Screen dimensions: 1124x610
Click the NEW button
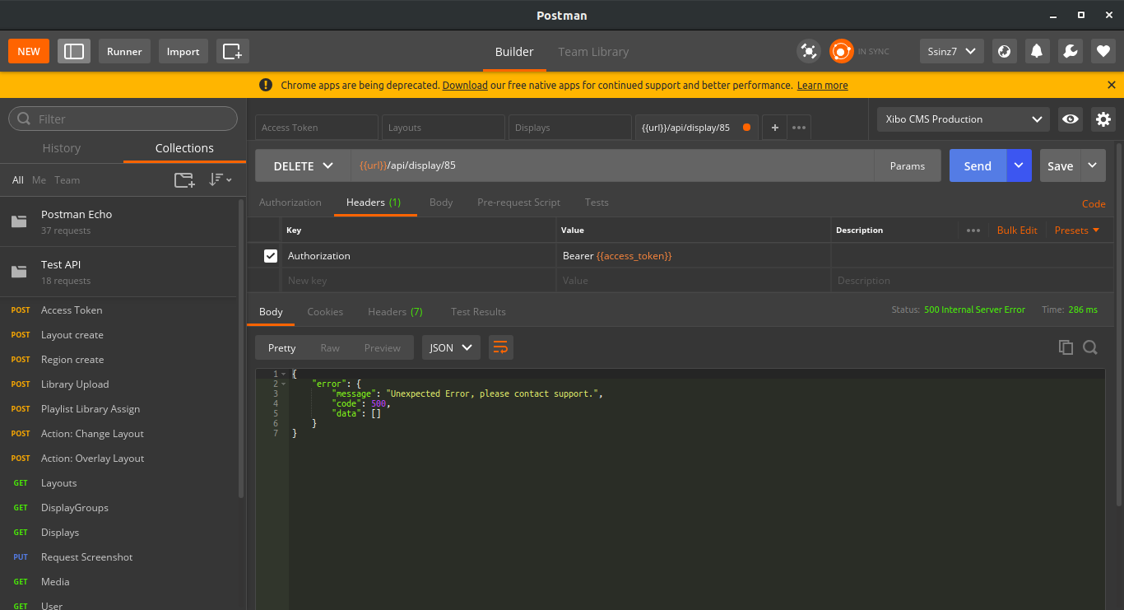coord(29,51)
